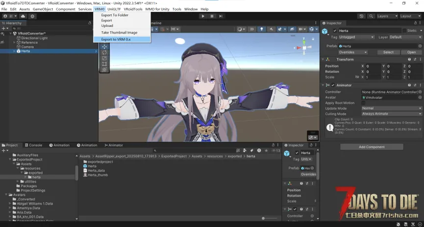Filter Project search by label icon
Image resolution: width=424 pixels, height=227 pixels.
click(x=252, y=151)
